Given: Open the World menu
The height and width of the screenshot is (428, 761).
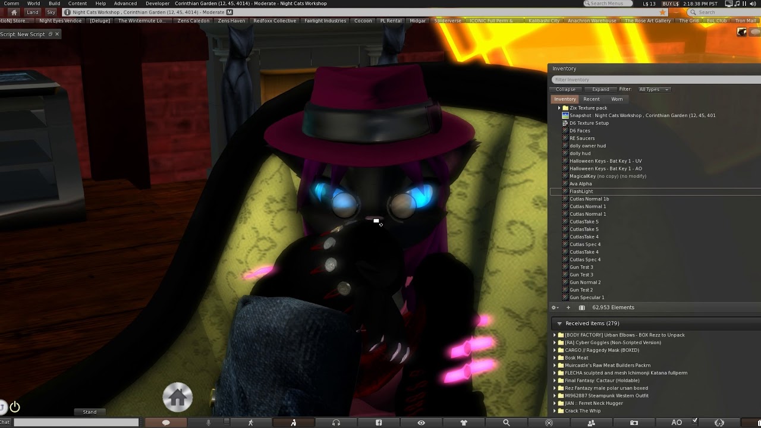Looking at the screenshot, I should click(33, 4).
